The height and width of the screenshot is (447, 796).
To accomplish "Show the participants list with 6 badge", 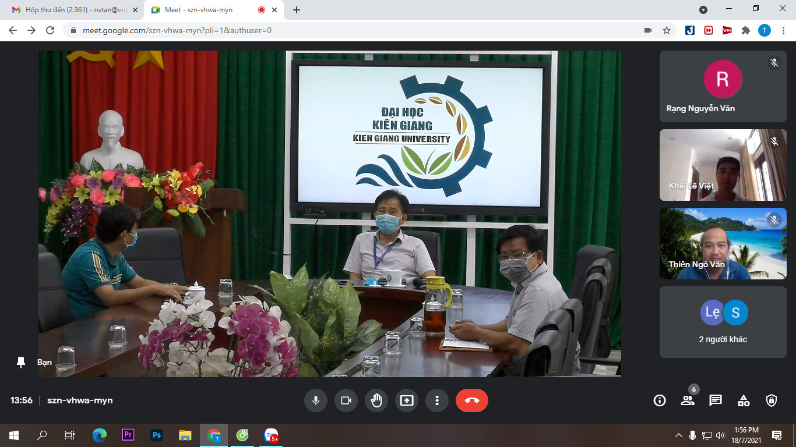I will [x=688, y=400].
